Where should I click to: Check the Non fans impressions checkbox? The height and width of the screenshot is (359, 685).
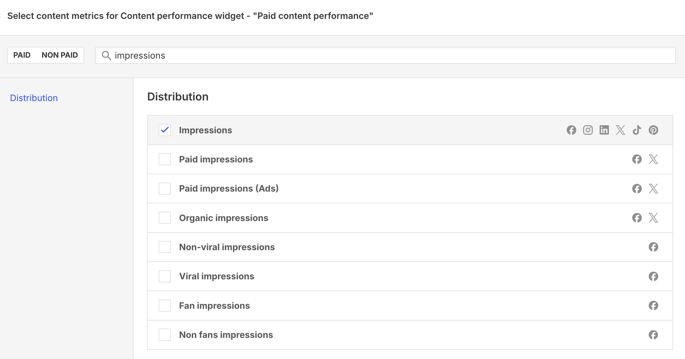tap(165, 335)
